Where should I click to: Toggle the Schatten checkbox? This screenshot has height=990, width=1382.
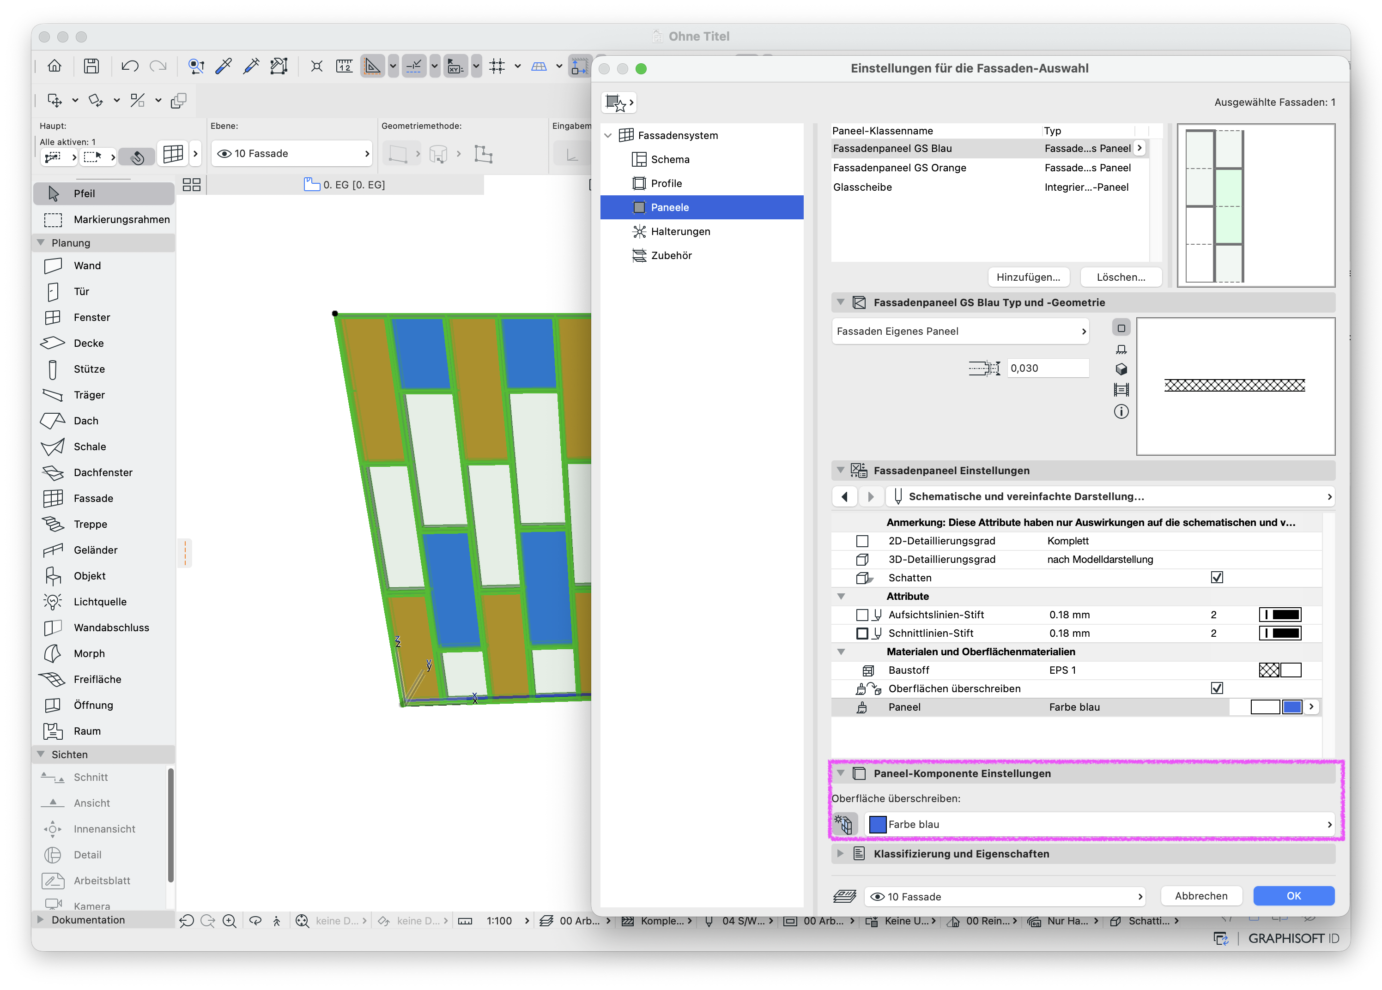[1217, 578]
